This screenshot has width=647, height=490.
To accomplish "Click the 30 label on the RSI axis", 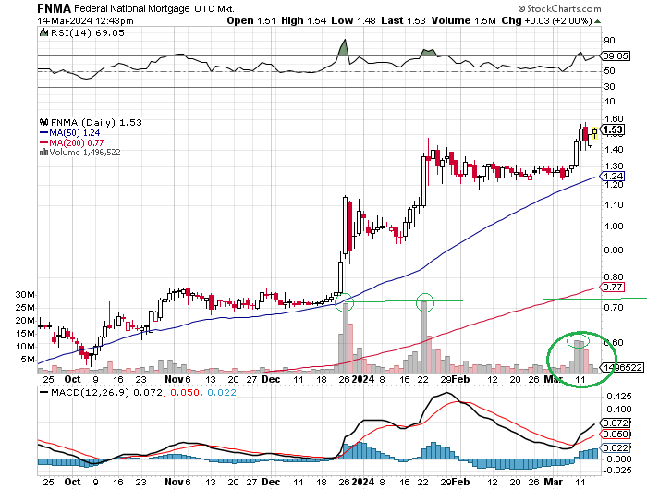I will 609,87.
